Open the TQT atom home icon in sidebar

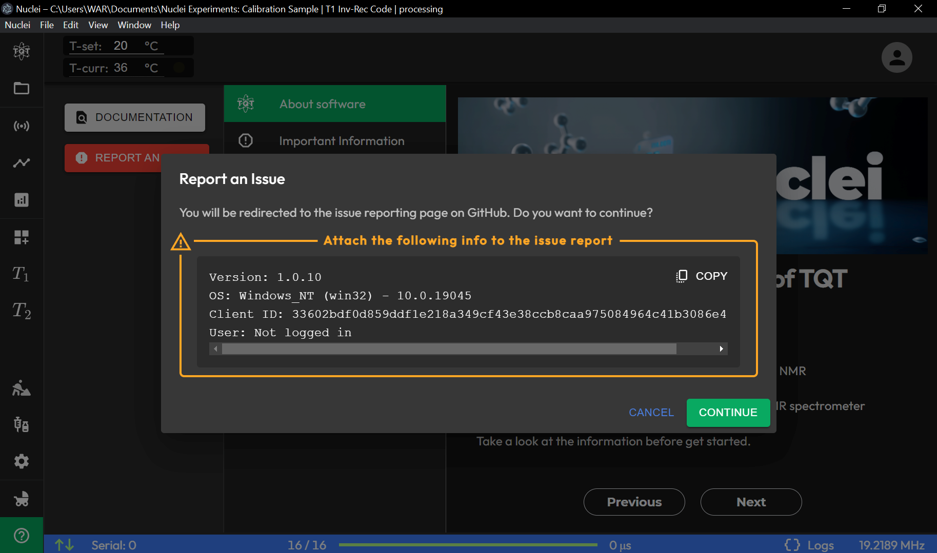coord(22,51)
